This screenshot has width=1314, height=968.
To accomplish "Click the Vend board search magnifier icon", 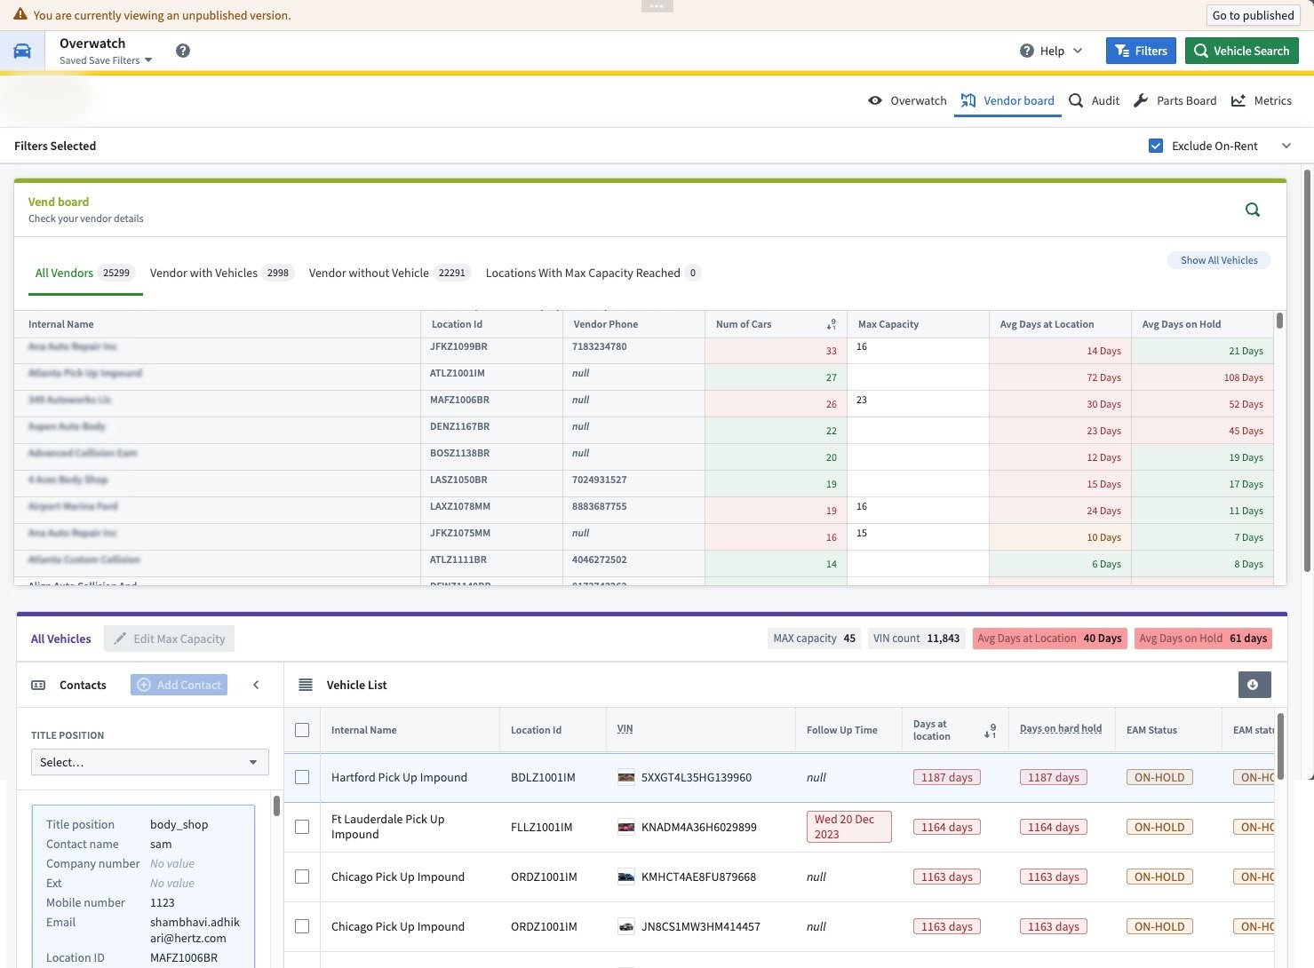I will (1253, 210).
